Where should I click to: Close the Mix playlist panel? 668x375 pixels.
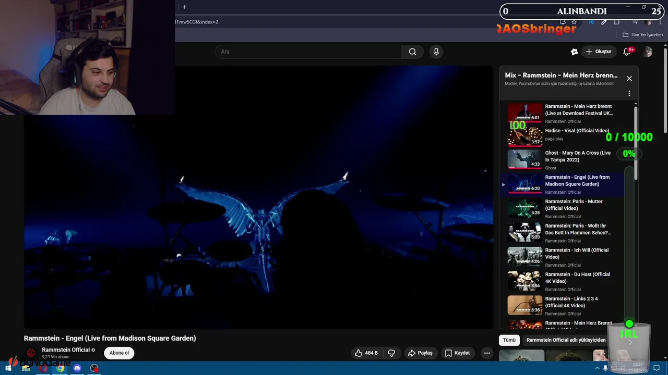point(629,79)
